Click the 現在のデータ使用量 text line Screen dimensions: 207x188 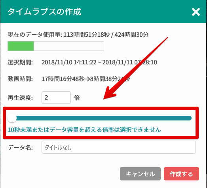pos(78,35)
